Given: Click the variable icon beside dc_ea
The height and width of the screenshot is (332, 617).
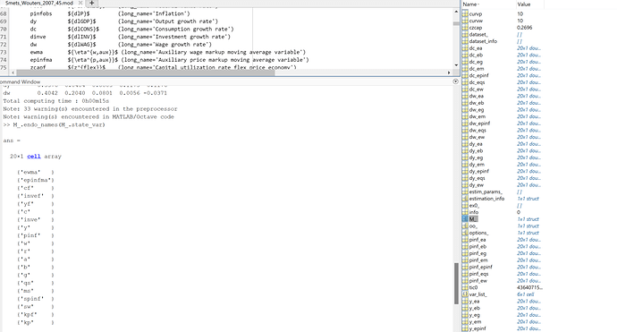Looking at the screenshot, I should pyautogui.click(x=465, y=48).
